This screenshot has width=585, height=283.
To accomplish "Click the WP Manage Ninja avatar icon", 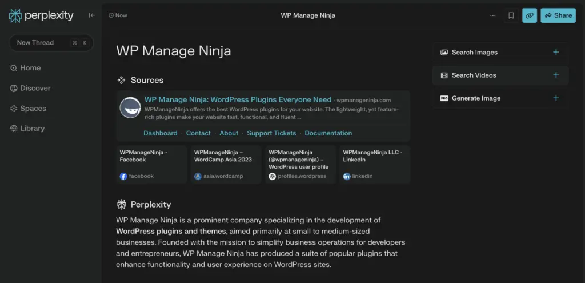I will pos(130,107).
